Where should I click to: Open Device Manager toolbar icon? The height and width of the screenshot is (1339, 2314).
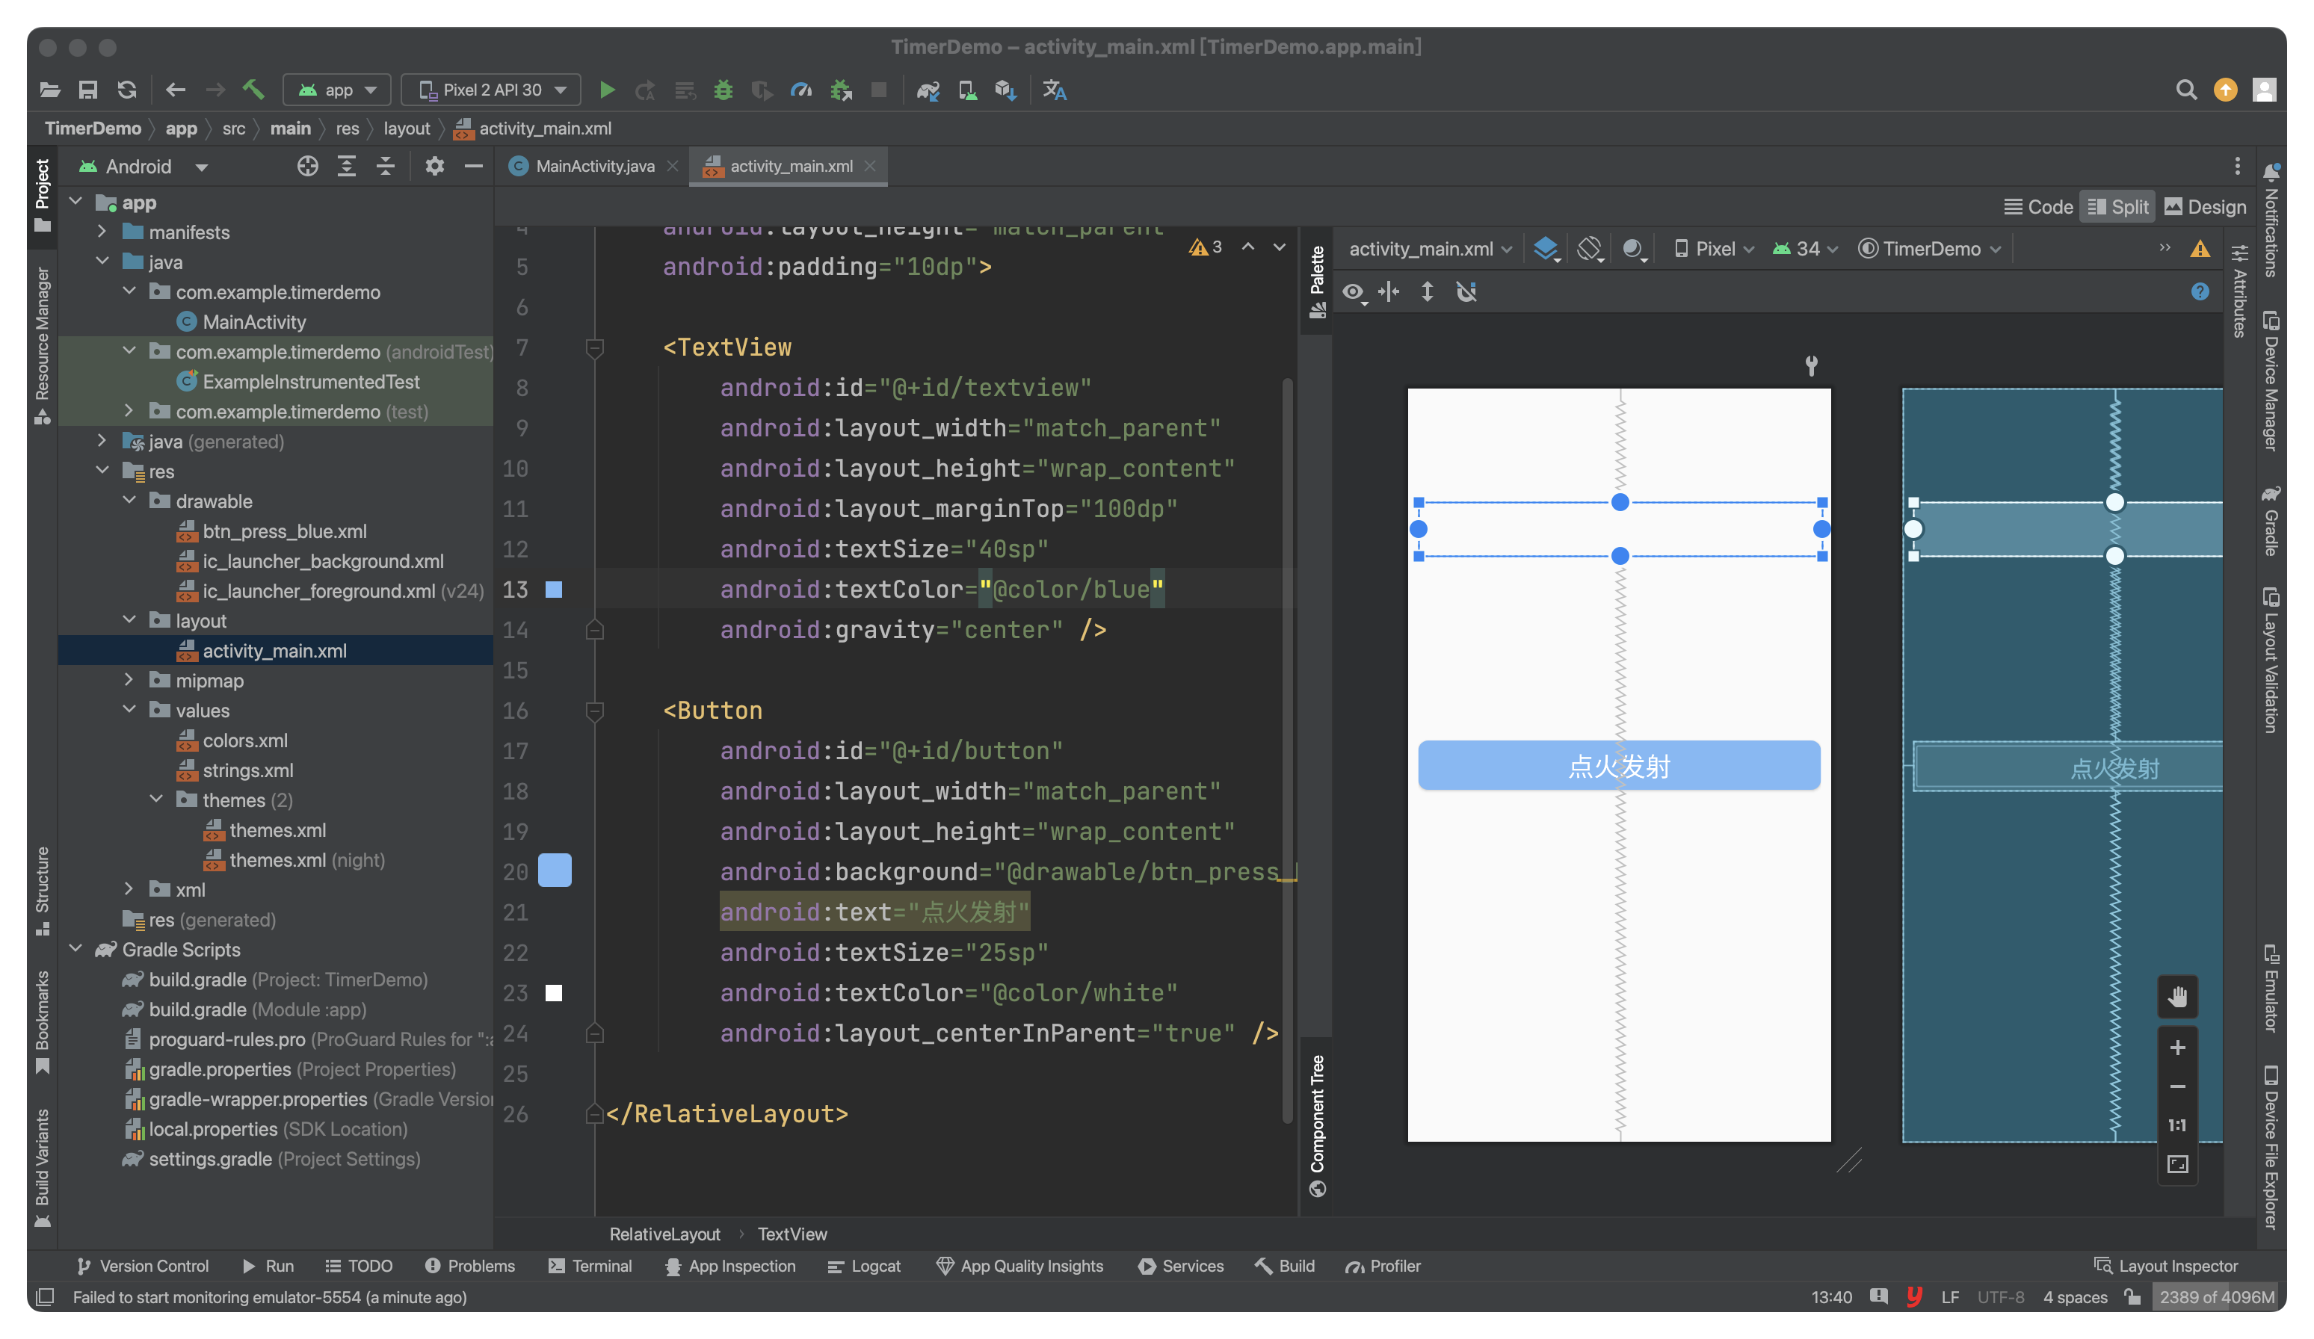tap(967, 90)
